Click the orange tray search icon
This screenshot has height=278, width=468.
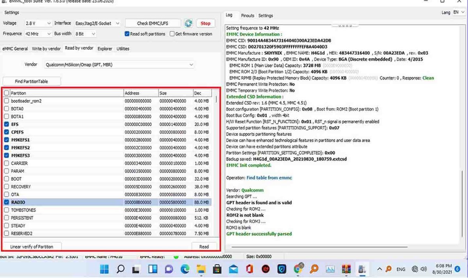click(388, 269)
